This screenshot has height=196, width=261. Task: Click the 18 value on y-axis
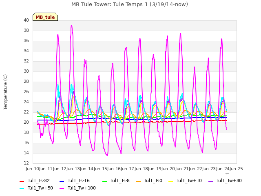point(26,132)
